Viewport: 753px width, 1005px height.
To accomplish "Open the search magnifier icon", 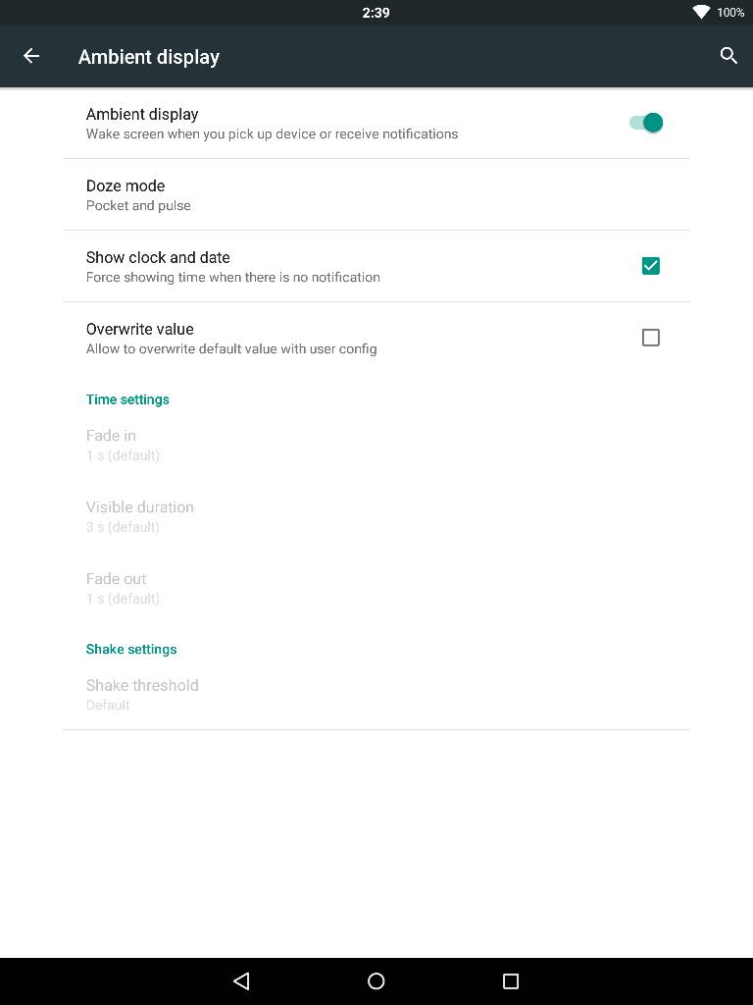I will pos(728,56).
